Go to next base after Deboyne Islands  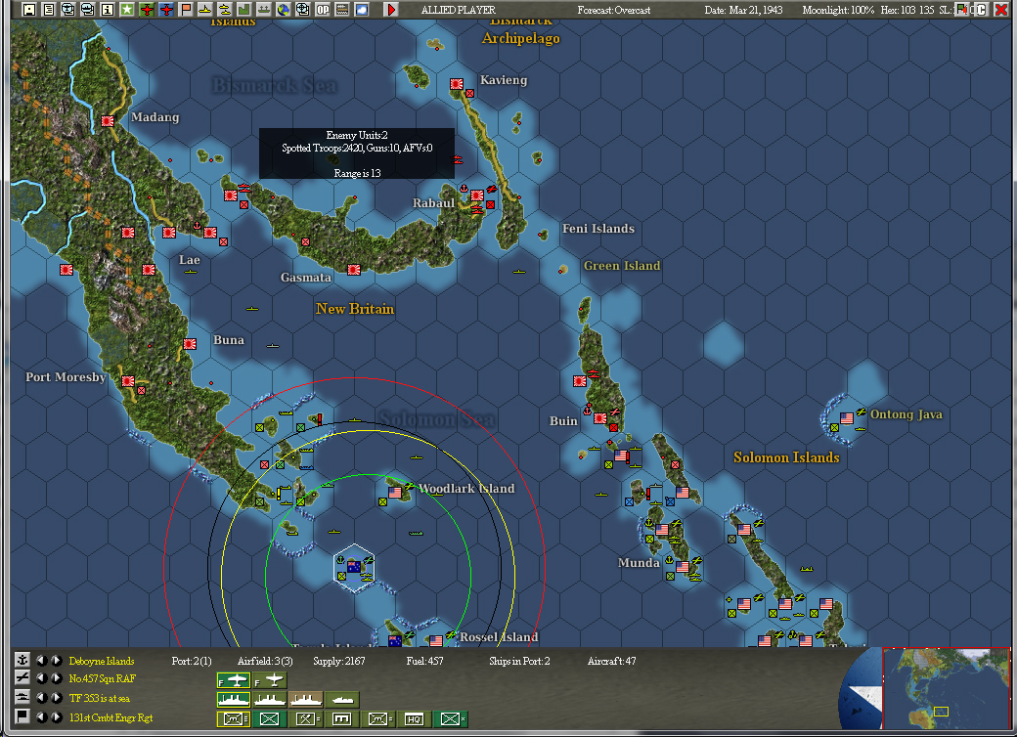click(57, 661)
